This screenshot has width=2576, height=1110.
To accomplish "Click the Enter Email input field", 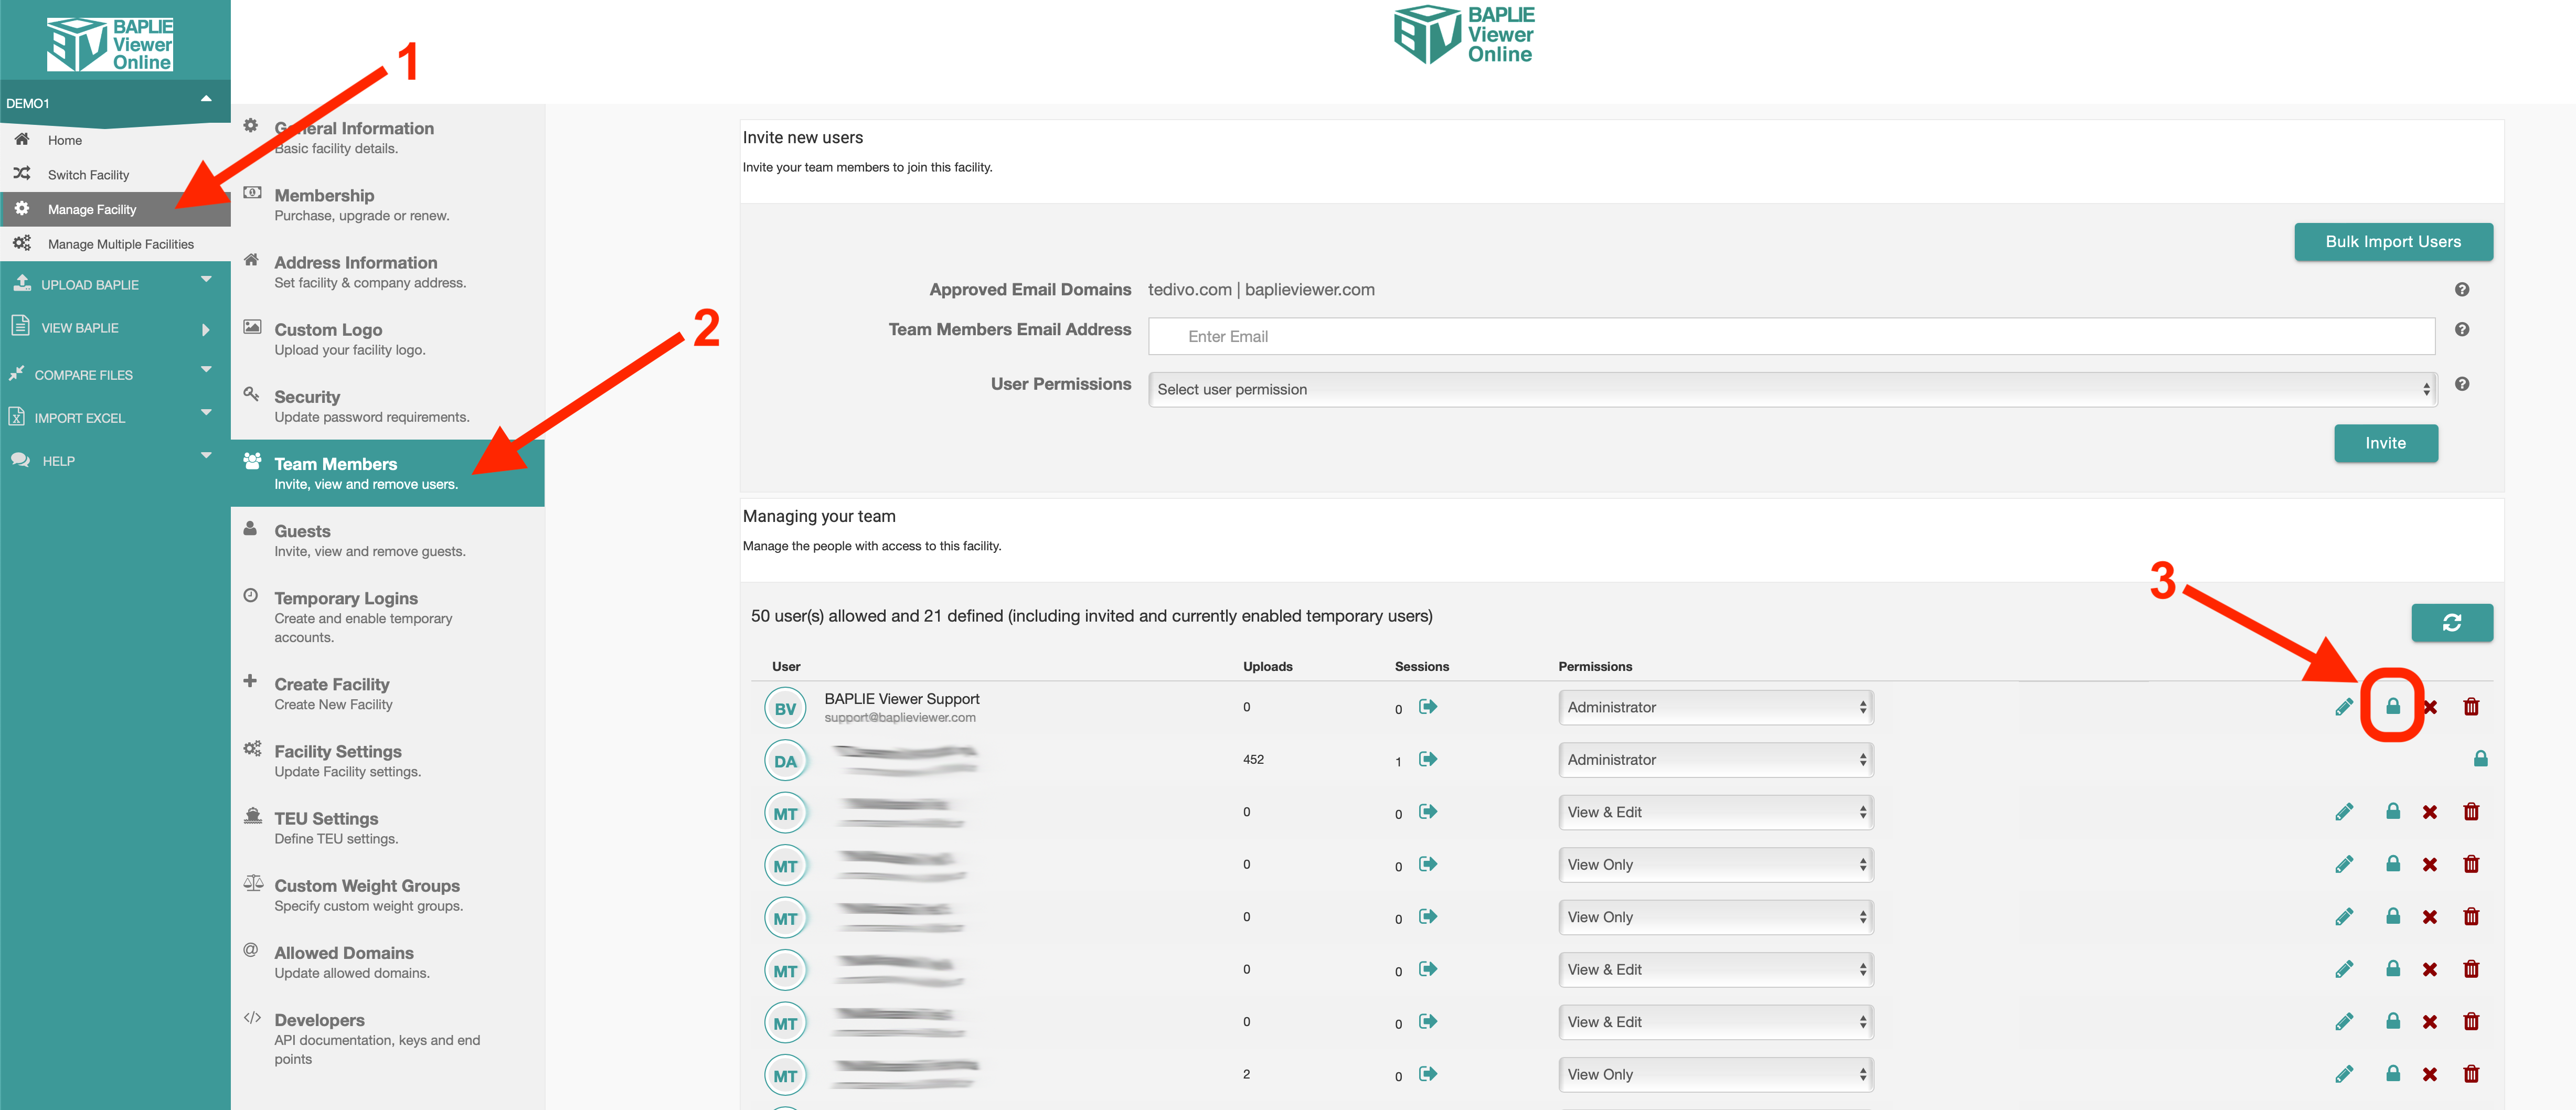I will click(x=1790, y=337).
